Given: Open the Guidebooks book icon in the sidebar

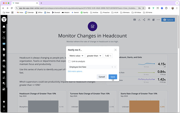Looking at the screenshot, I should coord(4,44).
